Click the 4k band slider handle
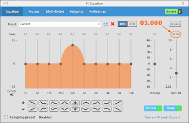 108,64
